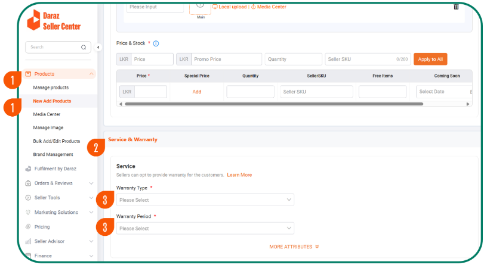Click the Pricing sidebar icon
This screenshot has height=265, width=484.
click(x=28, y=227)
